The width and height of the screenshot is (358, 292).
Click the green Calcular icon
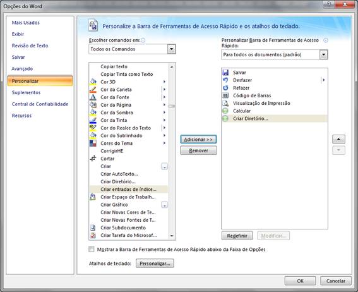(225, 111)
